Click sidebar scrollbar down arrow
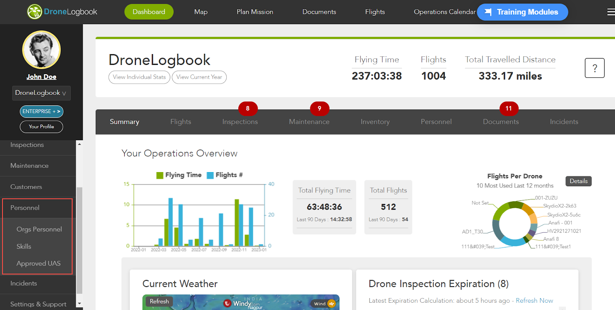615x310 pixels. (x=80, y=303)
